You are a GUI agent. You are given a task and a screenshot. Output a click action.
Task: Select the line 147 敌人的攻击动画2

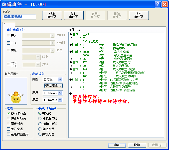(116, 69)
